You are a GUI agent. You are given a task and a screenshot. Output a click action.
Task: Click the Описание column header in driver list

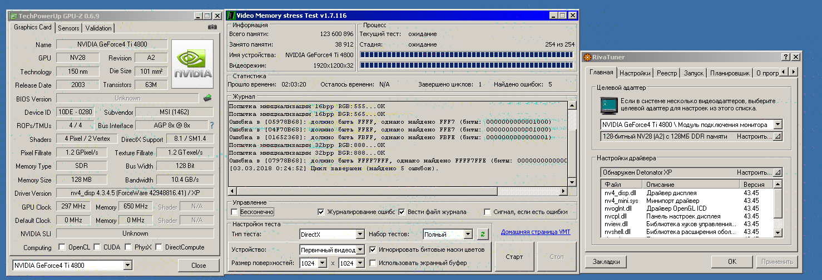pos(692,185)
